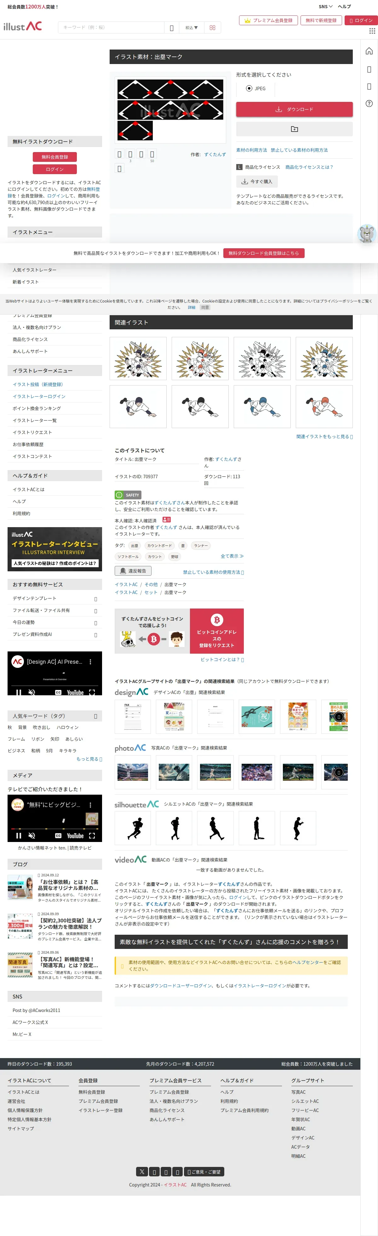
Task: Open the more-options menu on the ytv news video
Action: [x=90, y=805]
